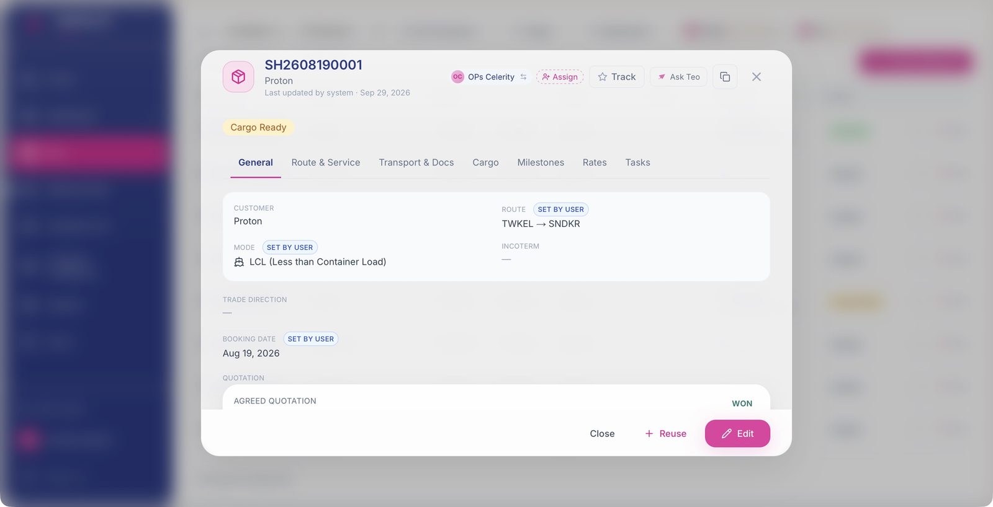
Task: Go to the Milestones tab
Action: [541, 162]
